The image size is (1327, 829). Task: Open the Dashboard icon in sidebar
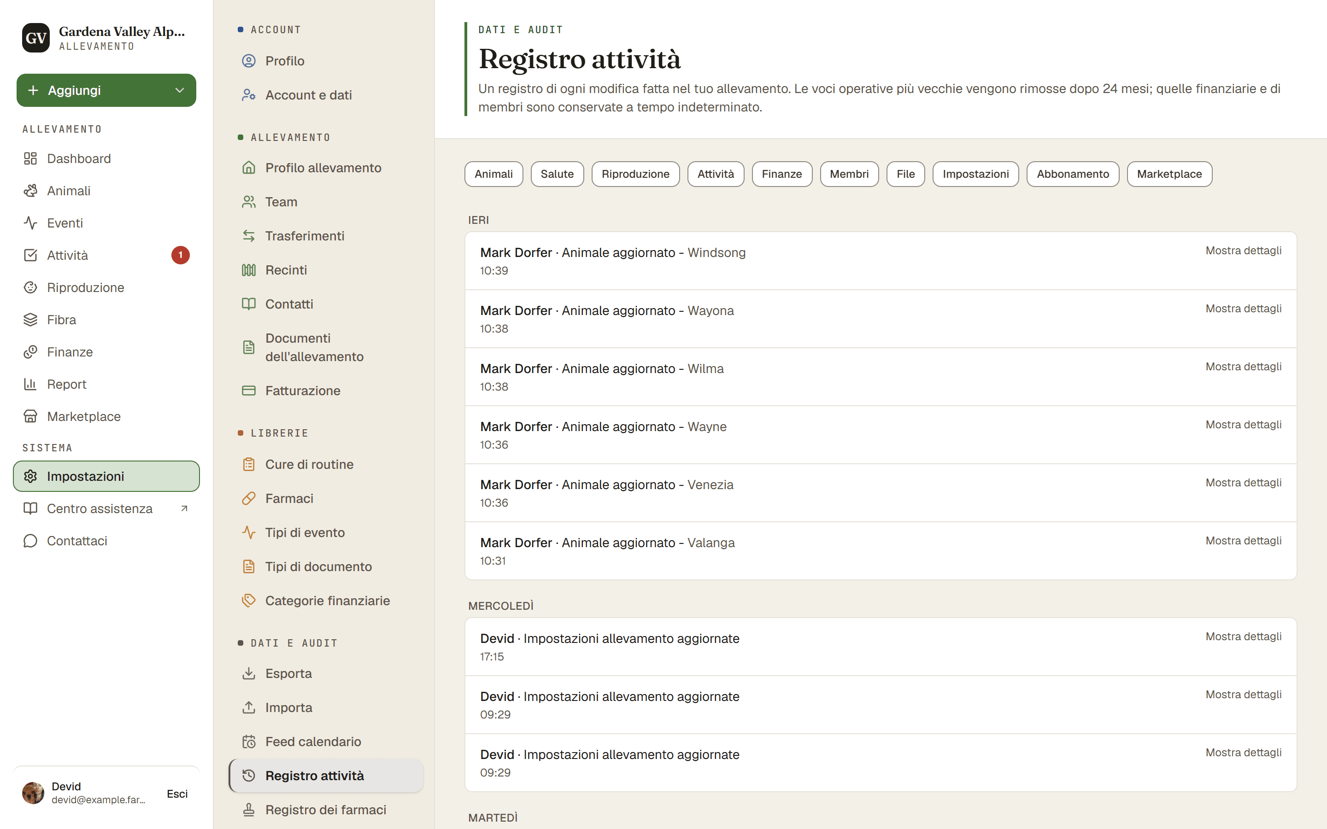(x=30, y=158)
